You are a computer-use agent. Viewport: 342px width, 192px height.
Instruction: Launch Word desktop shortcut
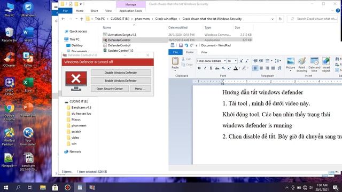click(x=28, y=35)
